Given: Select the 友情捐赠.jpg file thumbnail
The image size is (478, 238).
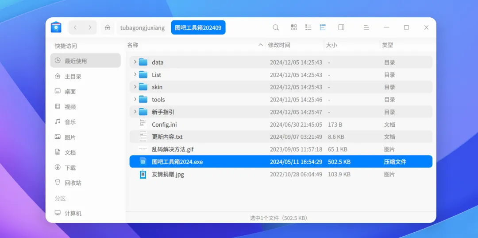Looking at the screenshot, I should click(x=143, y=174).
